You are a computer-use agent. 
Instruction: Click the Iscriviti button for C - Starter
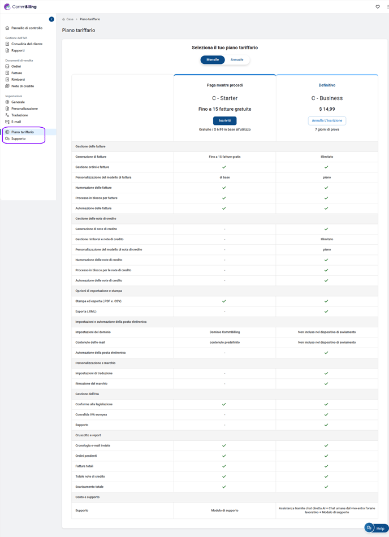tap(224, 120)
